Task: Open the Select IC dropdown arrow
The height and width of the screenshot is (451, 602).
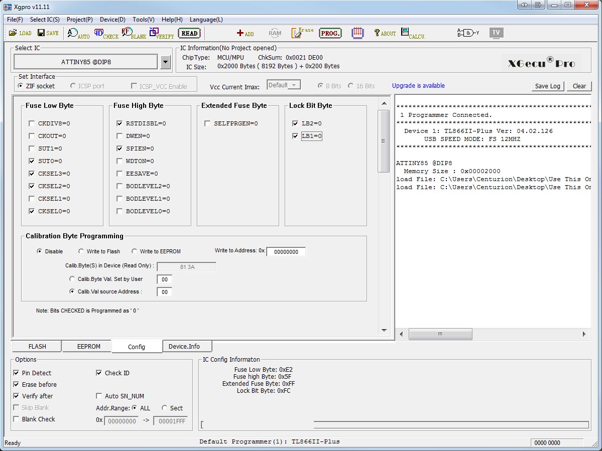Action: tap(165, 62)
